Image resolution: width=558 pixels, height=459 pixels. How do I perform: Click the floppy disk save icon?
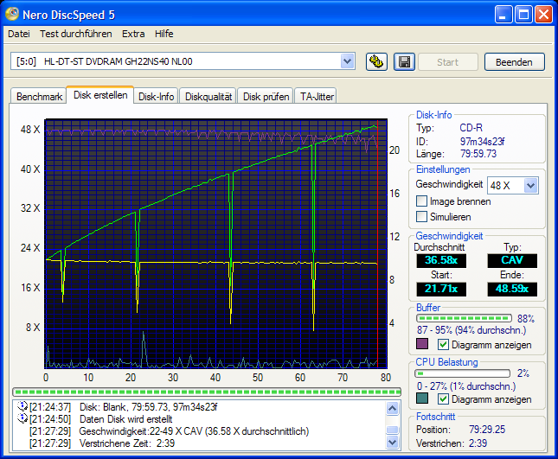403,61
